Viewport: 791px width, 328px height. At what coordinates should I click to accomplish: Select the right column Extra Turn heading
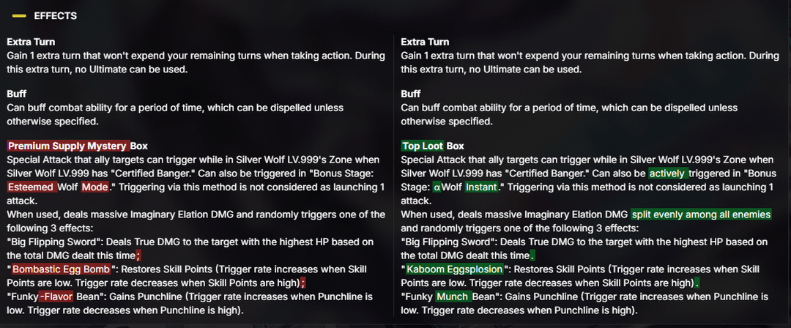point(426,42)
